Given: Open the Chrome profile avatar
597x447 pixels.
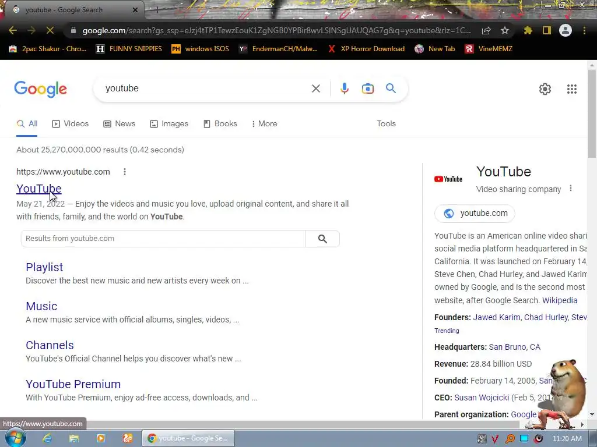Looking at the screenshot, I should click(x=566, y=30).
